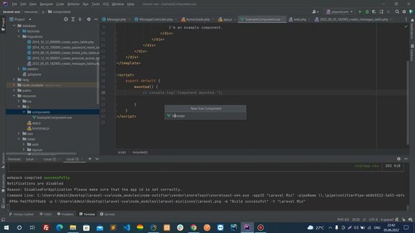Screen dimensions: 415x233
Task: Open FileZilla from the taskbar
Action: (46, 227)
